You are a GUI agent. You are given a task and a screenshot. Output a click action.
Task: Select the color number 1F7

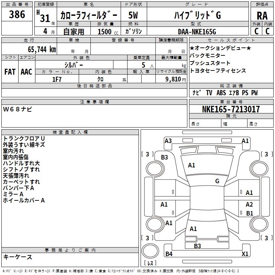[57, 79]
